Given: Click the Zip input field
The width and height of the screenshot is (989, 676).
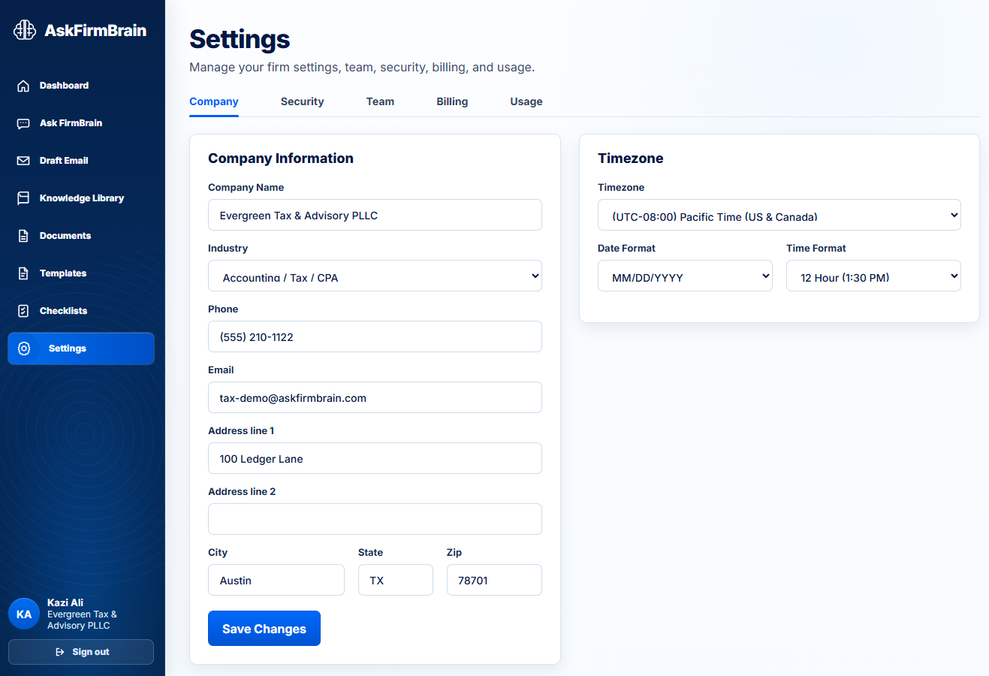Looking at the screenshot, I should [x=494, y=580].
